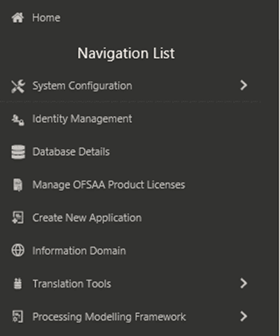Open the Home menu label
This screenshot has width=280, height=336.
tap(47, 18)
